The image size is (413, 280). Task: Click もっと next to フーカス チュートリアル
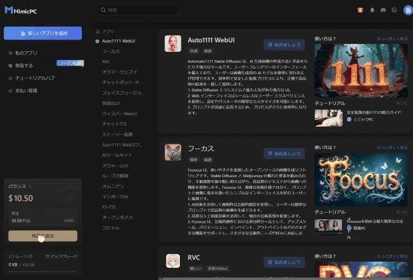tap(402, 212)
